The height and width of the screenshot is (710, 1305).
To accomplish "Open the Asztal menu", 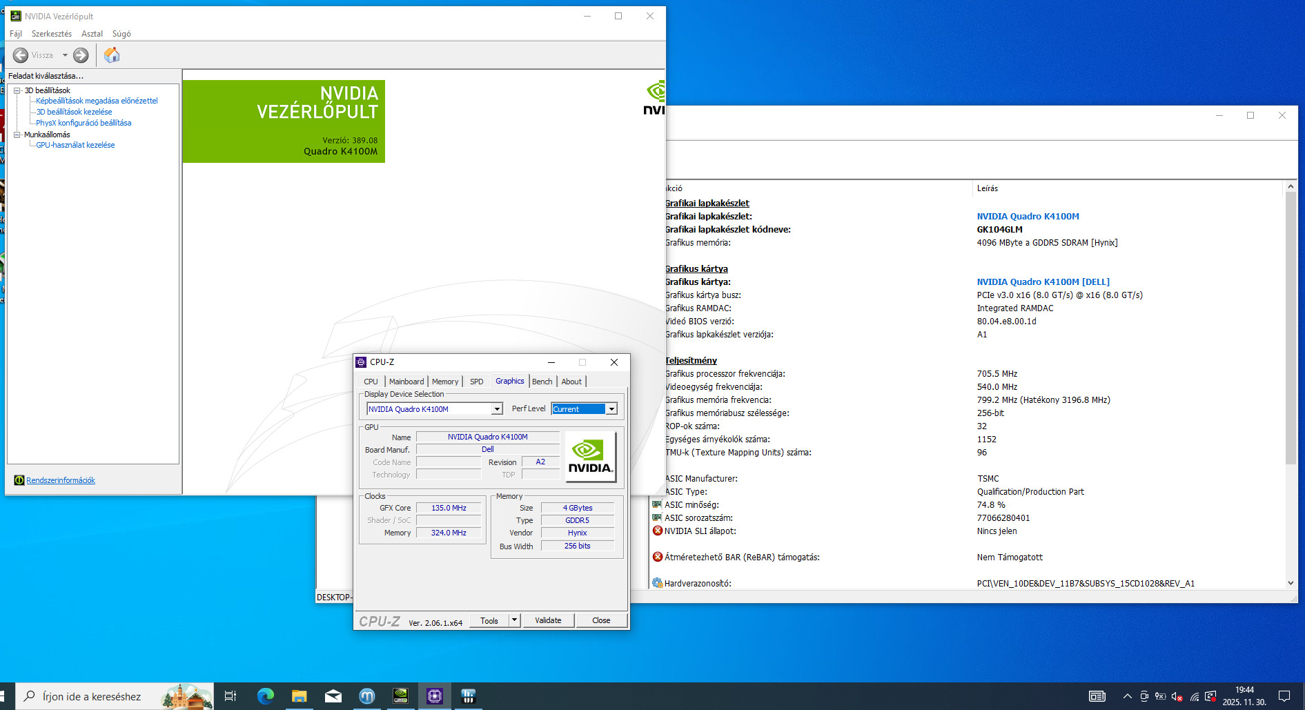I will (92, 34).
